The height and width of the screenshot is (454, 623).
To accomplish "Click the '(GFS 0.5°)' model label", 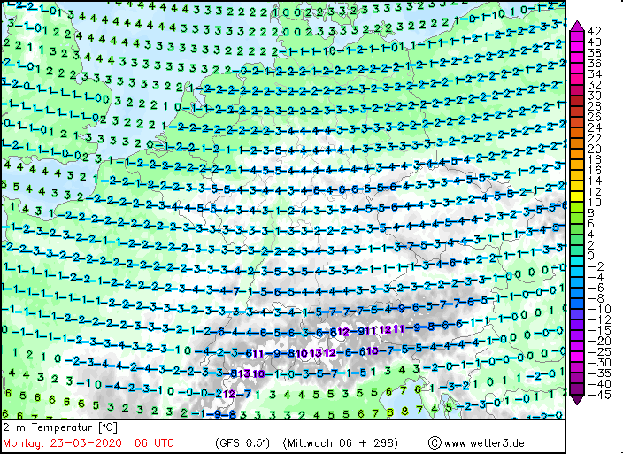I will (x=242, y=443).
